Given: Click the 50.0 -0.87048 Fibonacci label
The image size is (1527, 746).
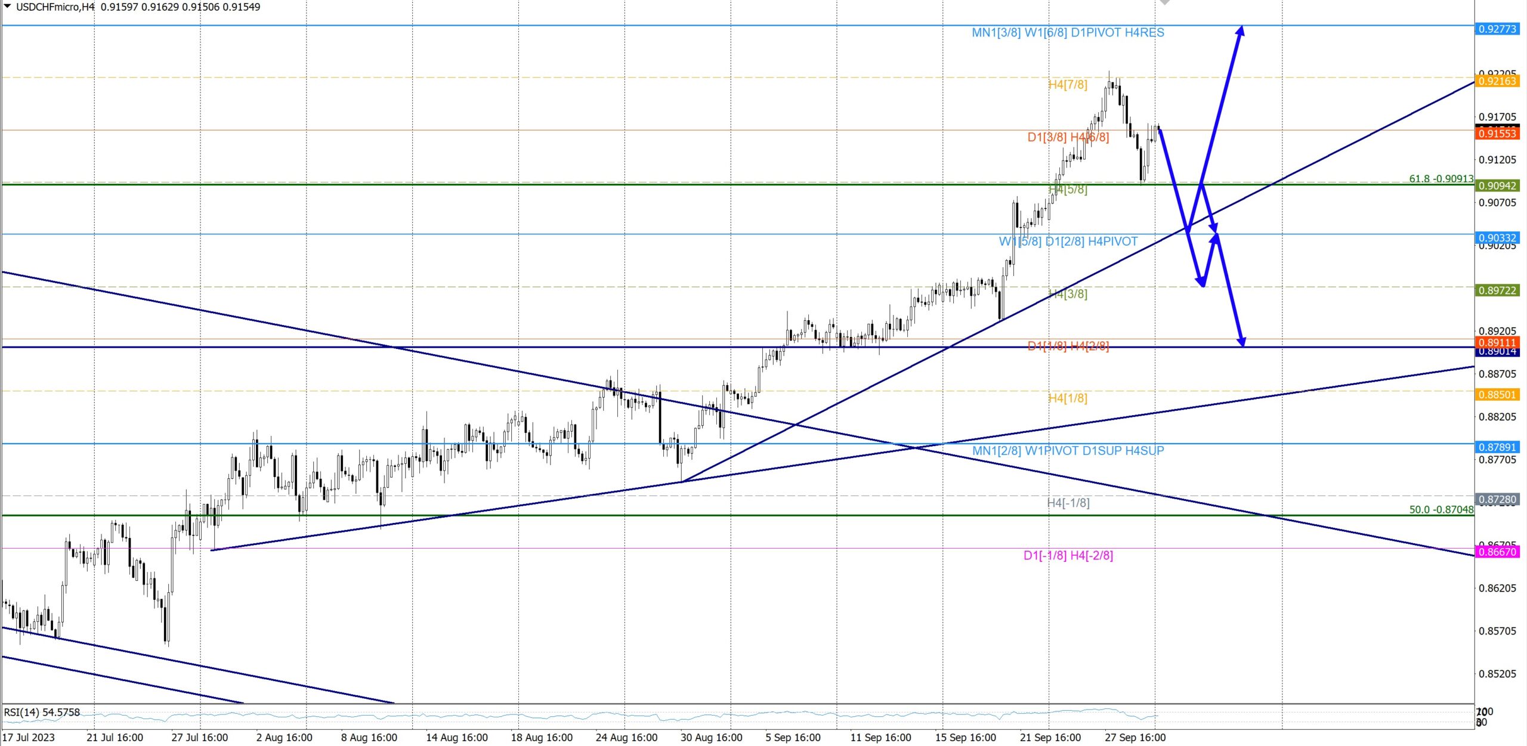Looking at the screenshot, I should (x=1441, y=509).
